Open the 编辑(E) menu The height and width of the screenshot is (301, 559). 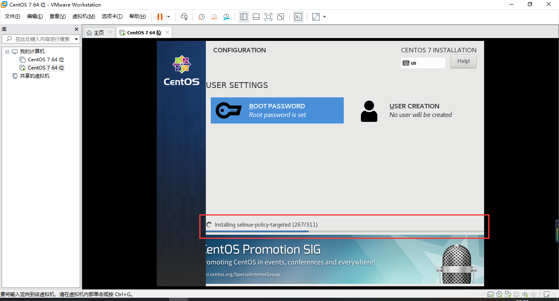(x=35, y=16)
